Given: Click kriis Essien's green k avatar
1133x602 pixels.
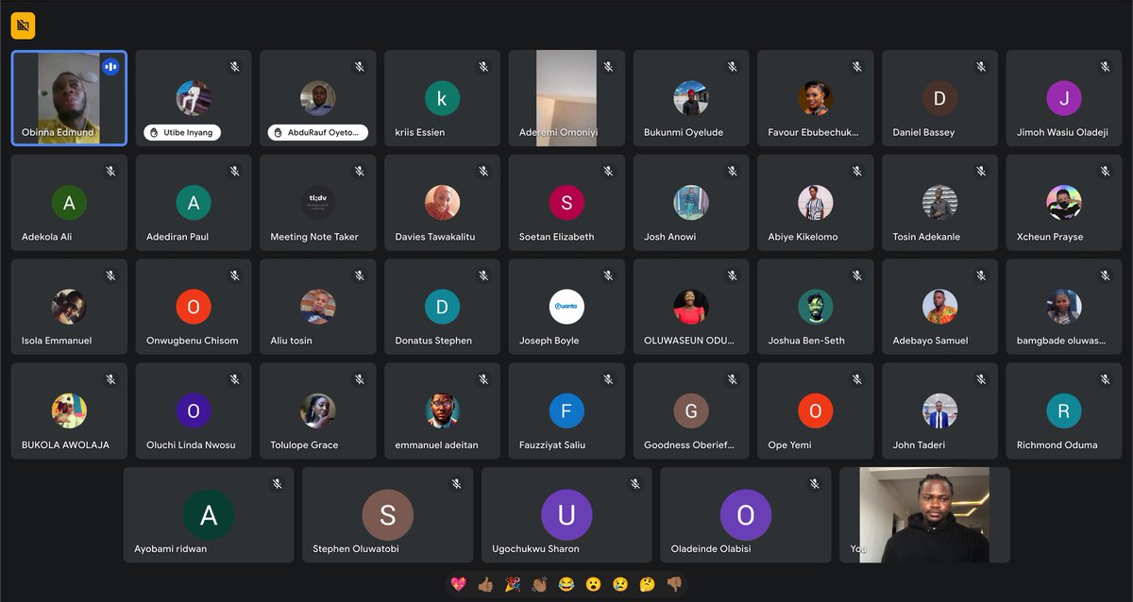Looking at the screenshot, I should click(x=442, y=98).
